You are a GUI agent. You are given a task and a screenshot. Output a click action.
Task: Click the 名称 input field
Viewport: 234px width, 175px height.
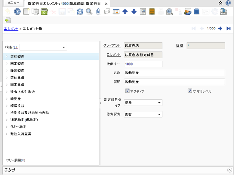tap(174, 73)
